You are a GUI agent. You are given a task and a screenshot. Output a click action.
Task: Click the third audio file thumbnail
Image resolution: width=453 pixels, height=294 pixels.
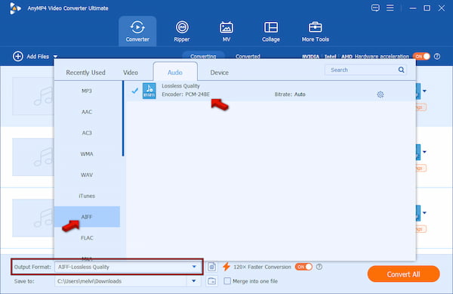point(33,218)
